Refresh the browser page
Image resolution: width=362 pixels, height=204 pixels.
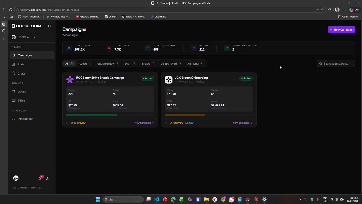point(10,10)
